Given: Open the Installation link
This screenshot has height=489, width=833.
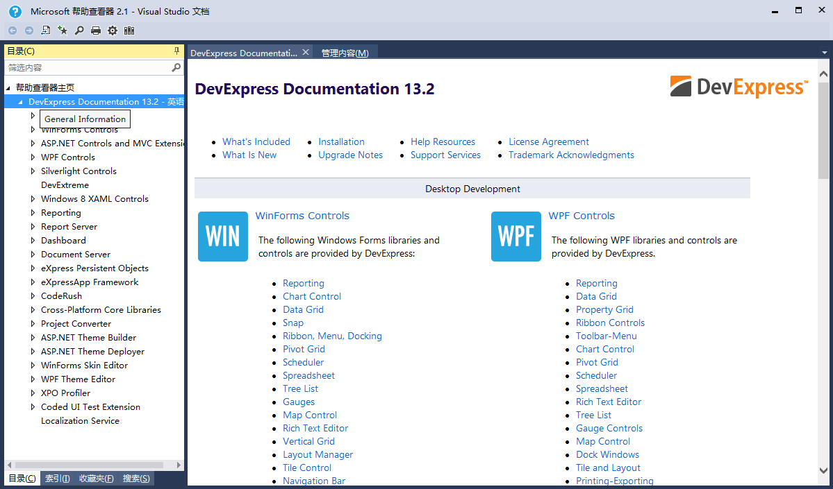Looking at the screenshot, I should coord(341,141).
